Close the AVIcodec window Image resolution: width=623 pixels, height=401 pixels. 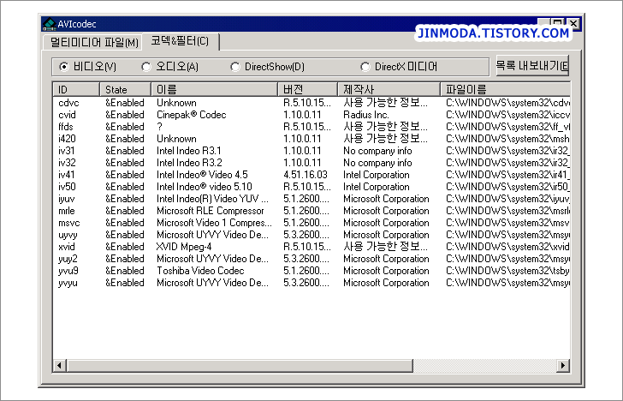[573, 23]
